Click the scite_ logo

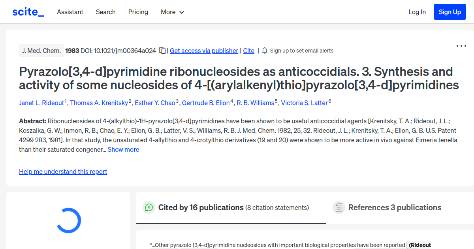coord(28,11)
